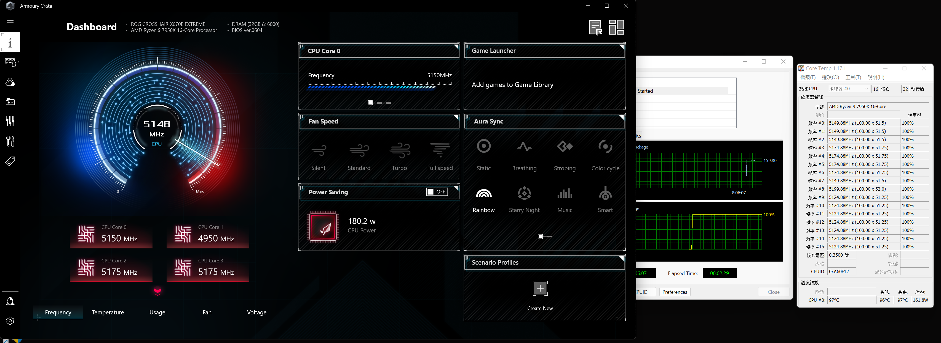The image size is (941, 343).
Task: Click the 5148 MHz CPU gauge
Action: click(157, 129)
